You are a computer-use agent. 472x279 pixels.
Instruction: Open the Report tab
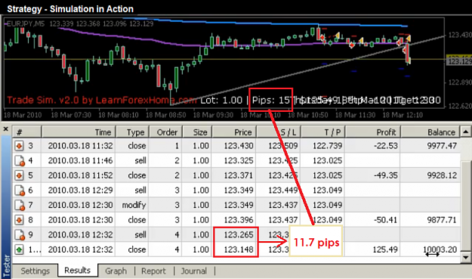click(x=153, y=271)
